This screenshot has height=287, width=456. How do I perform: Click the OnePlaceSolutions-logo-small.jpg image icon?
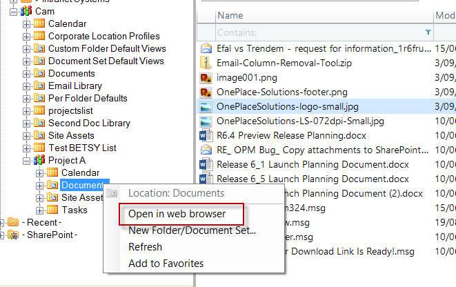[x=206, y=107]
